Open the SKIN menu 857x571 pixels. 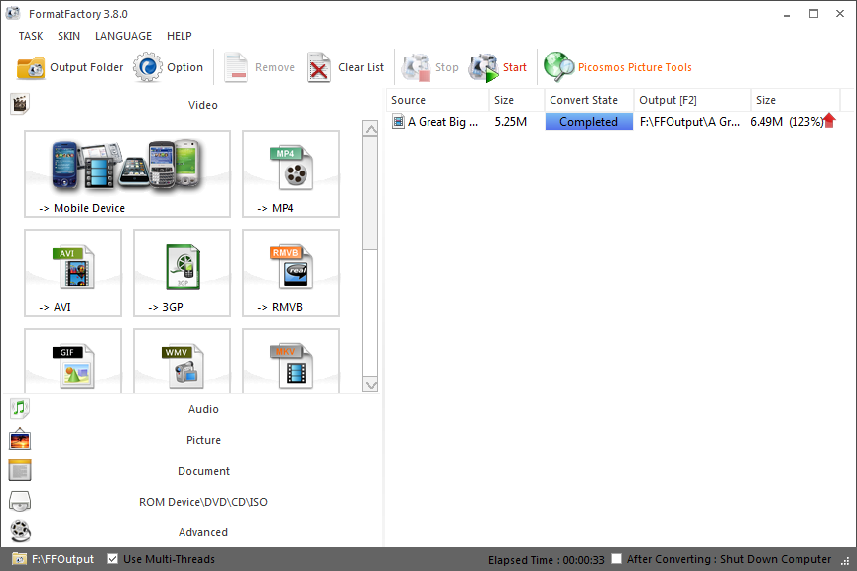click(68, 36)
